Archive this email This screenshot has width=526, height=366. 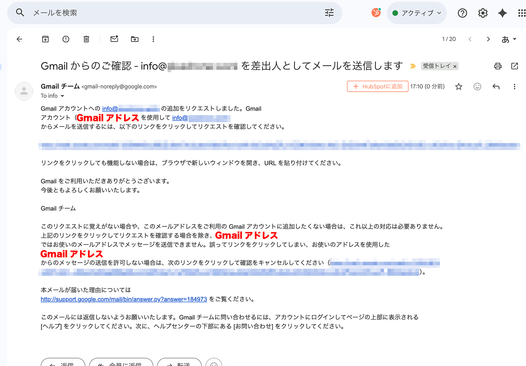pyautogui.click(x=45, y=39)
